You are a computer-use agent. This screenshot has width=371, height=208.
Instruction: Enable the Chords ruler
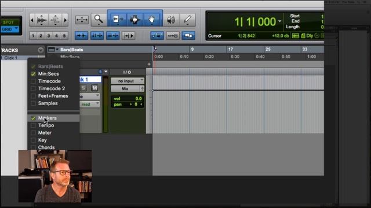(33, 147)
